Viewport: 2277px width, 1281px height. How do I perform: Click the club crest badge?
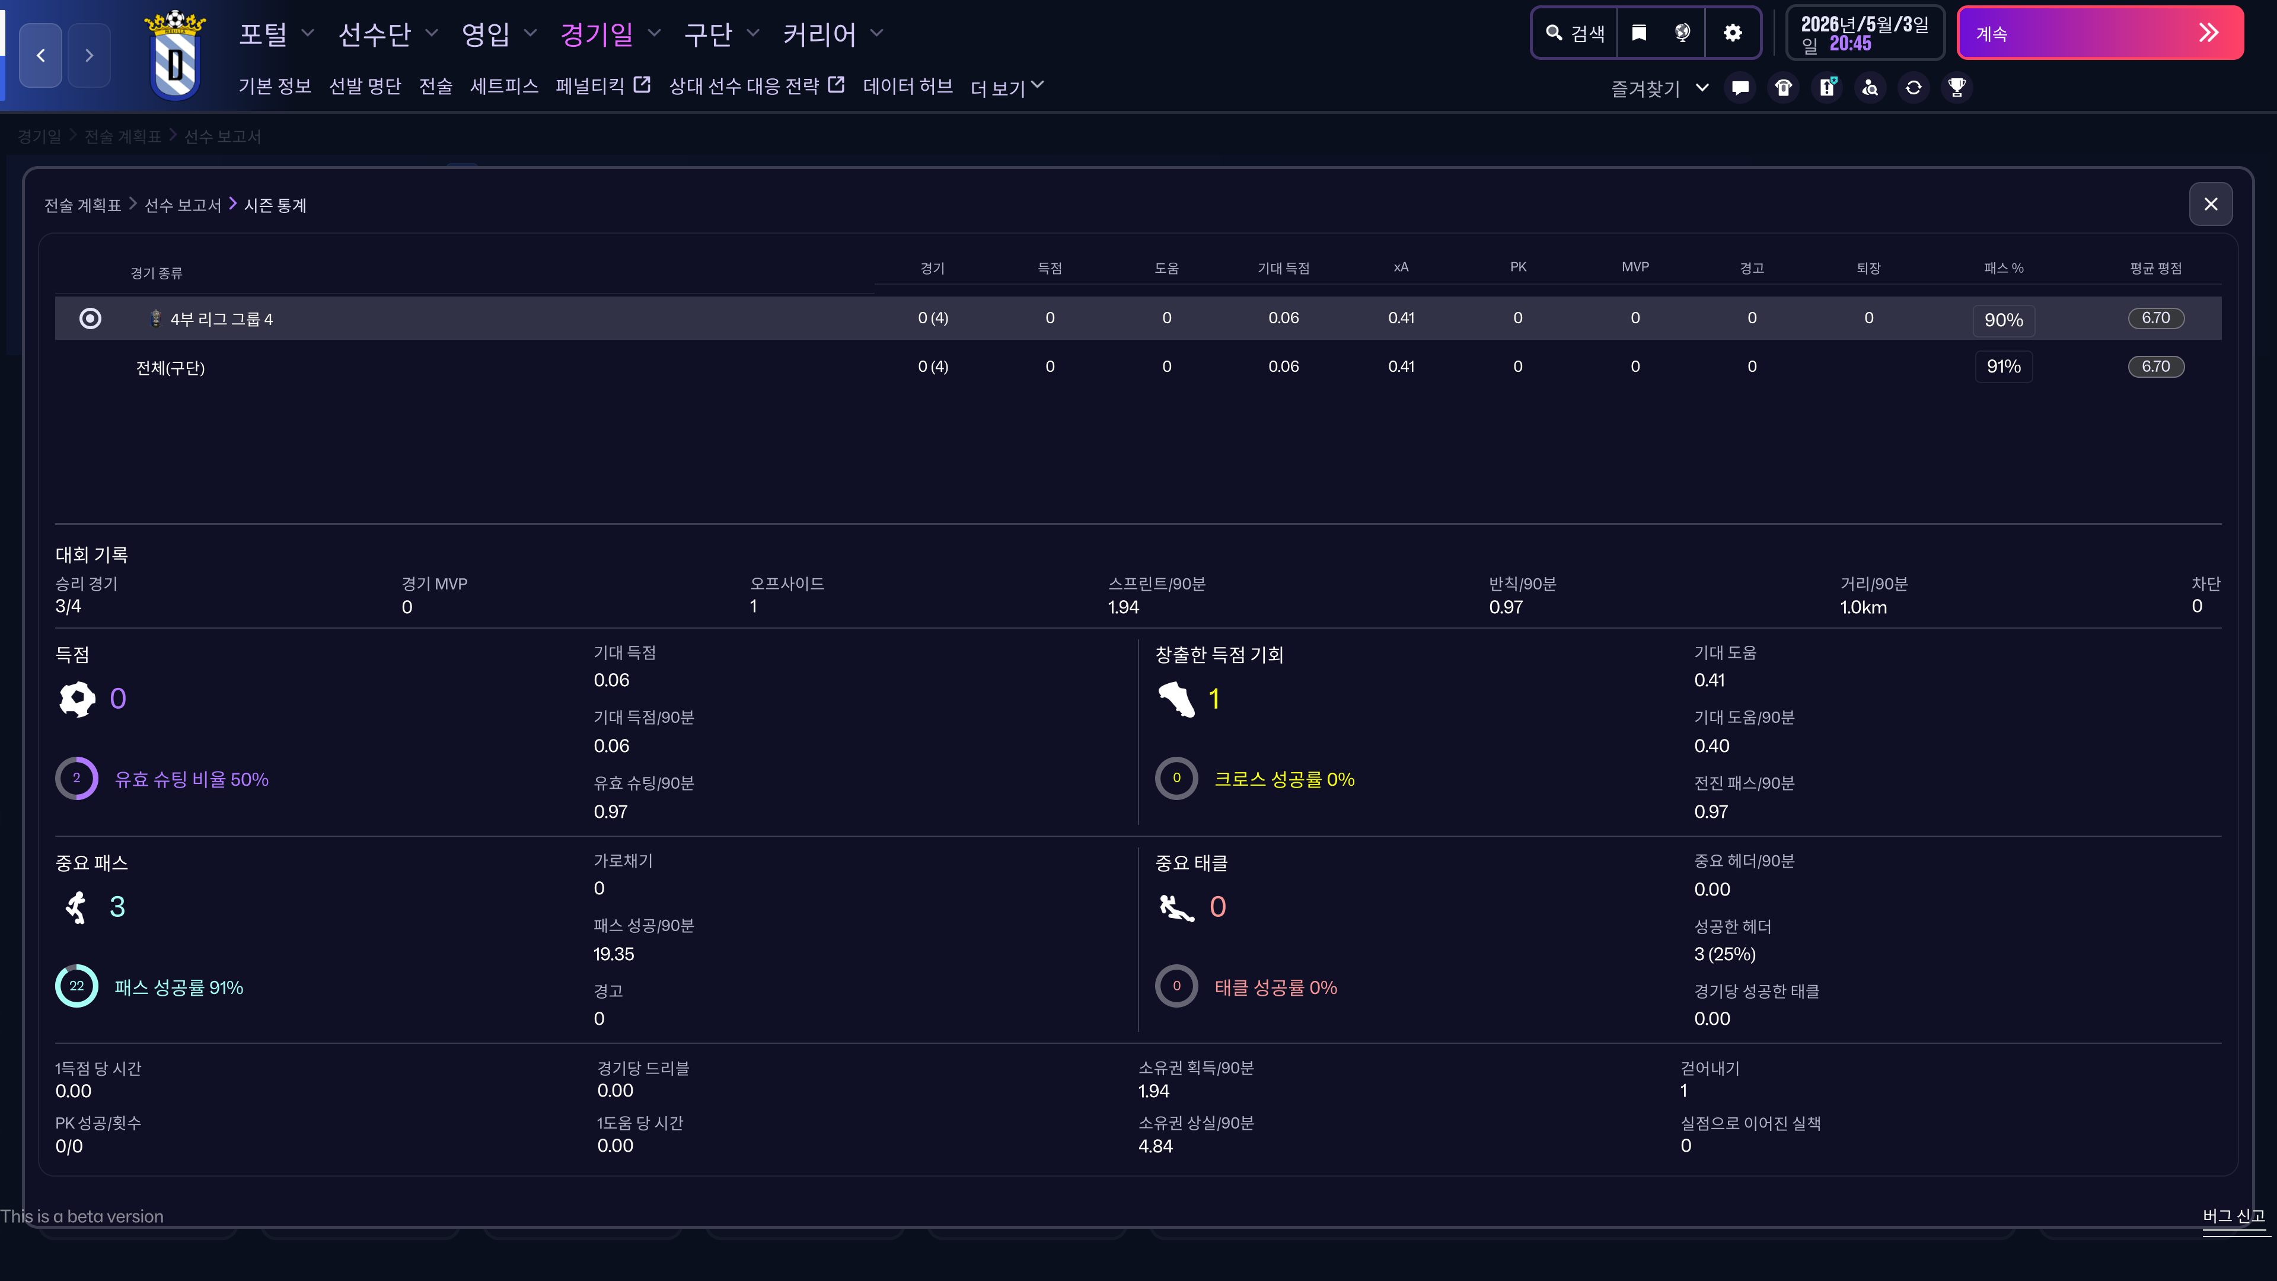175,55
